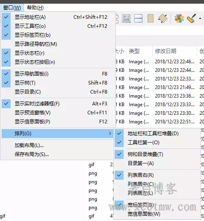The width and height of the screenshot is (204, 221).
Task: Toggle 地址栏和工具栏堆叠(D) submenu option
Action: [157, 134]
